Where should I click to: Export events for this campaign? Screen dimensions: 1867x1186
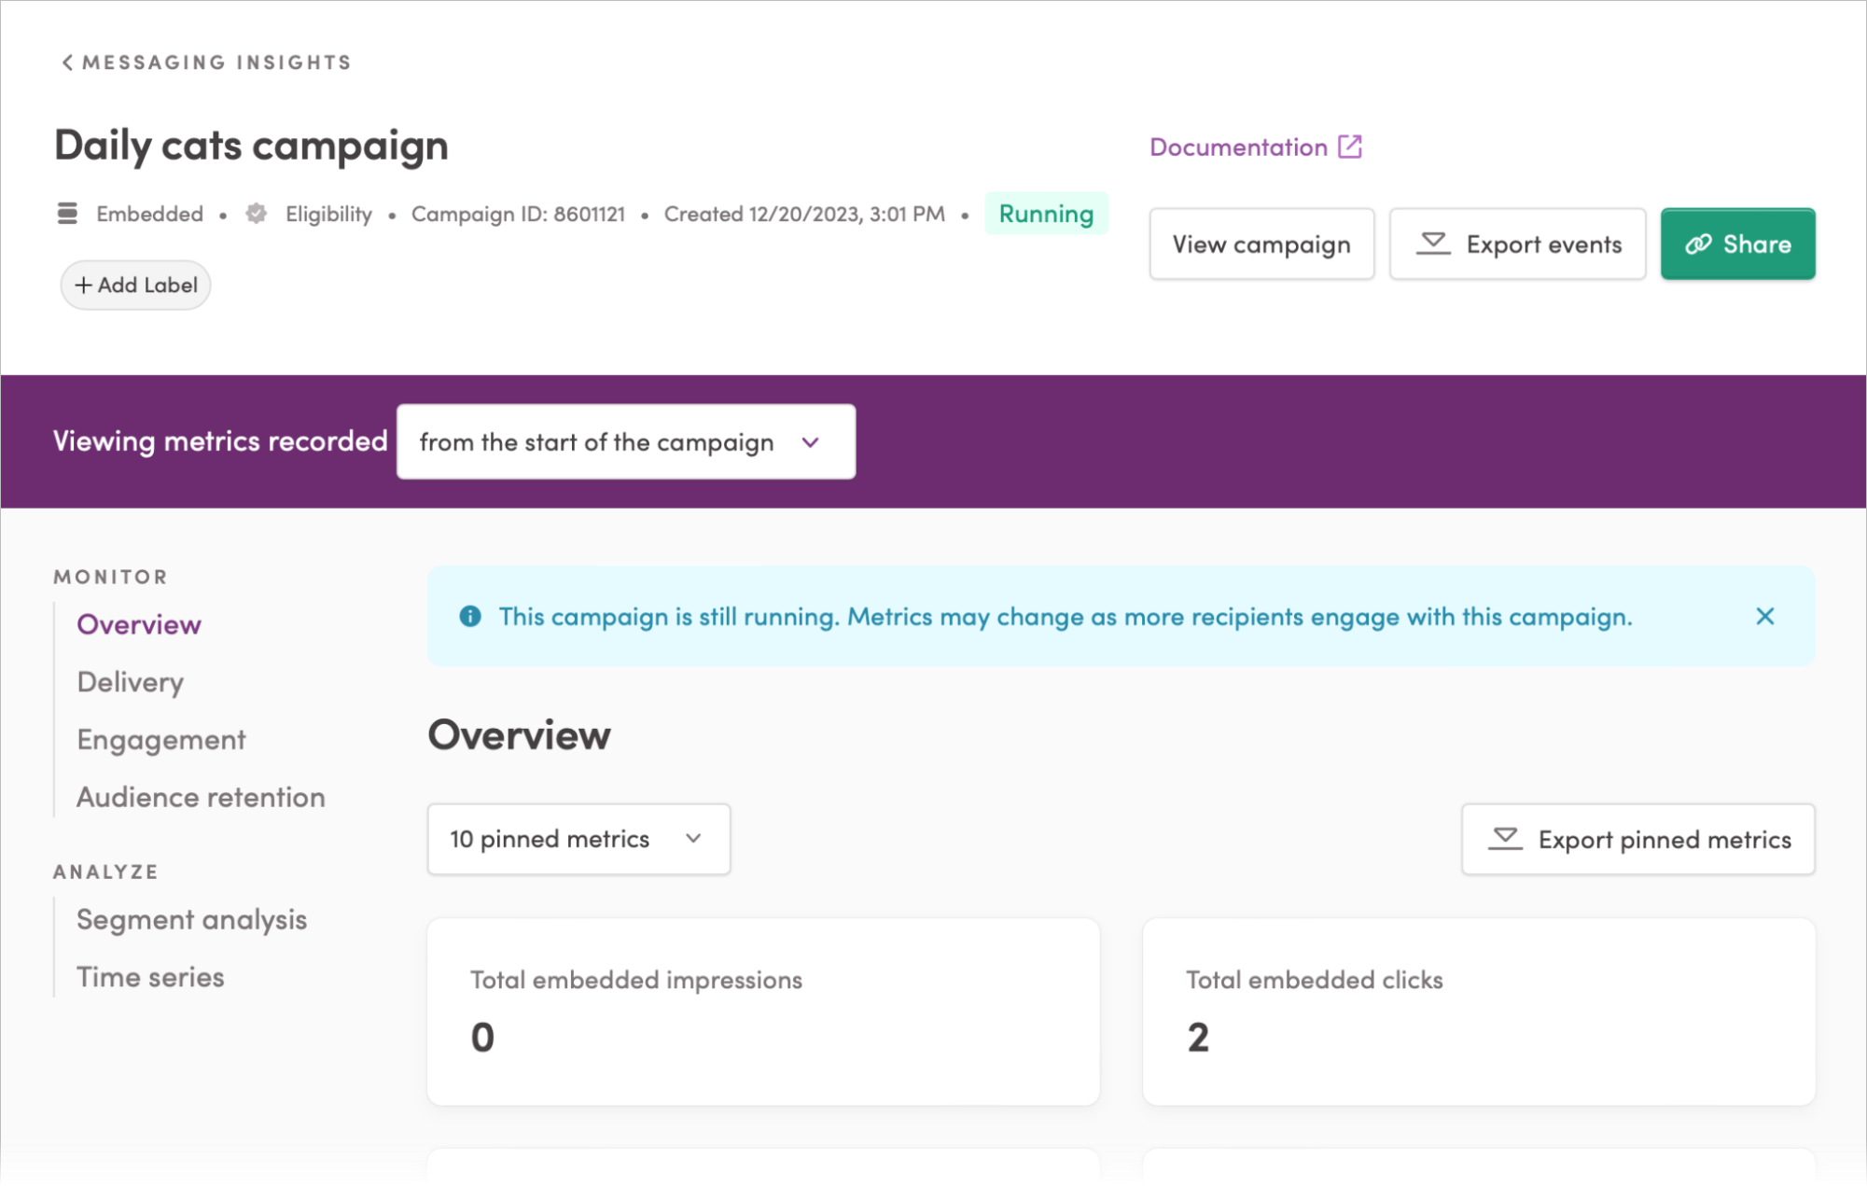(1517, 244)
